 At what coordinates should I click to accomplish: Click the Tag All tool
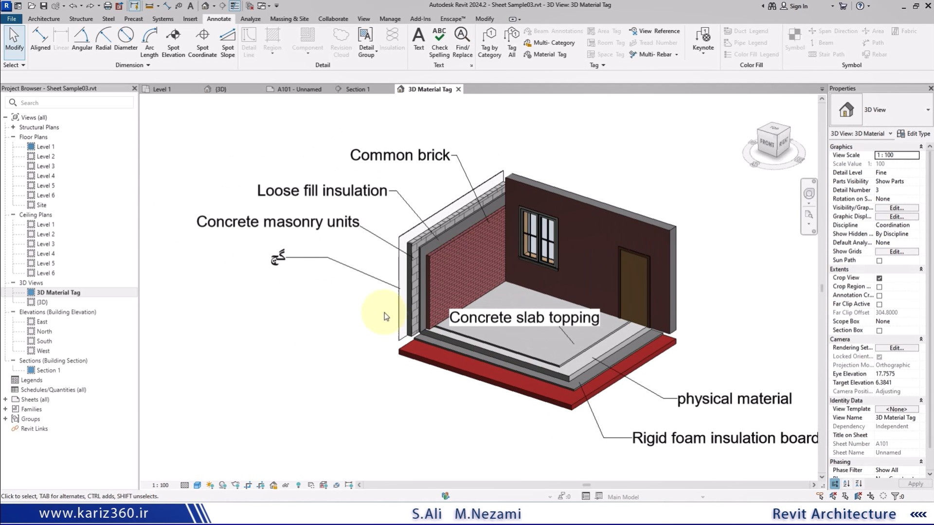click(512, 42)
